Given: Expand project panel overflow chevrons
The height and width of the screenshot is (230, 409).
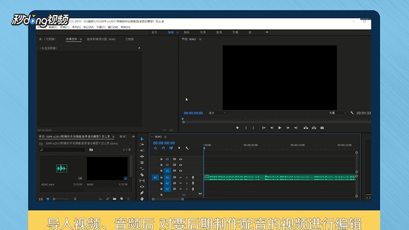Looking at the screenshot, I should click(x=133, y=136).
